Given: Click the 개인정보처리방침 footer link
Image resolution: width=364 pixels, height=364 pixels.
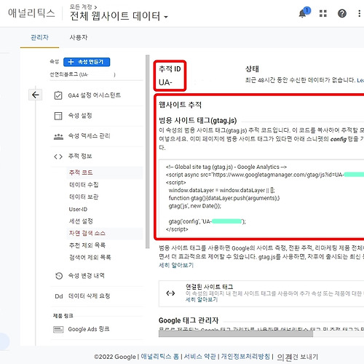Looking at the screenshot, I should pos(245,357).
